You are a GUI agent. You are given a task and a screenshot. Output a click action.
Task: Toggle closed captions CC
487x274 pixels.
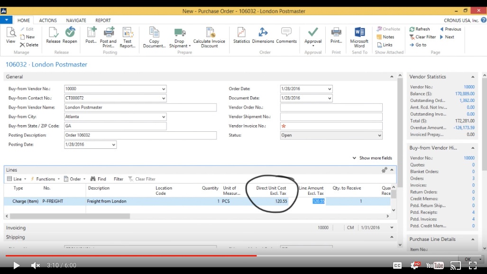397,265
